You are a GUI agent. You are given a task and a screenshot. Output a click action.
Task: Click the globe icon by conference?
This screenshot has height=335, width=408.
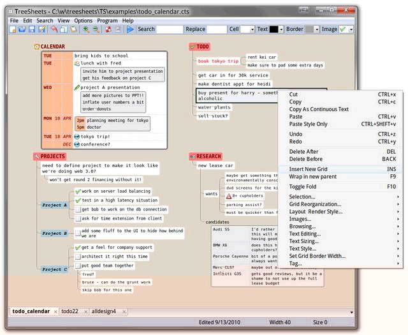point(77,144)
